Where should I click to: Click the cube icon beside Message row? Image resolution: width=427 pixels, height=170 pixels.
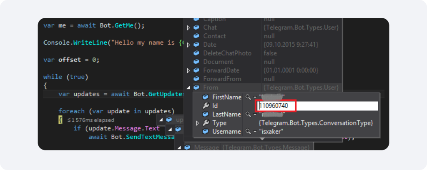click(x=187, y=147)
